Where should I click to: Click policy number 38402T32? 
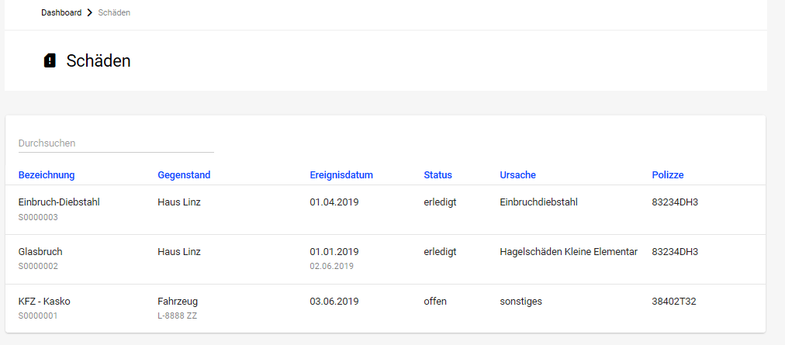pos(674,302)
